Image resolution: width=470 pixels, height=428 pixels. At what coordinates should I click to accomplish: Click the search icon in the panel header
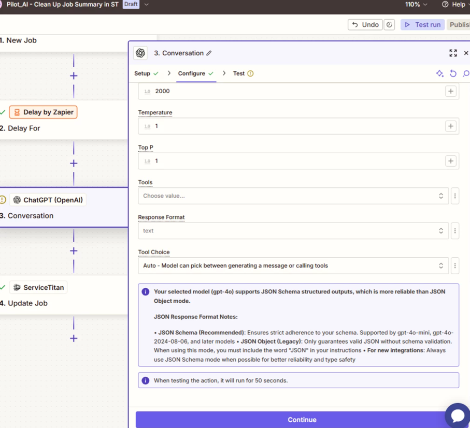[466, 73]
